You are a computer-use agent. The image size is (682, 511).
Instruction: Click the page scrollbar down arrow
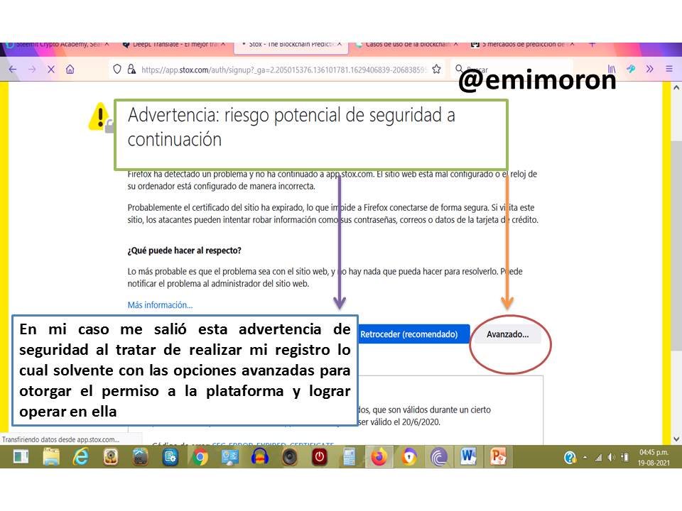click(x=676, y=439)
